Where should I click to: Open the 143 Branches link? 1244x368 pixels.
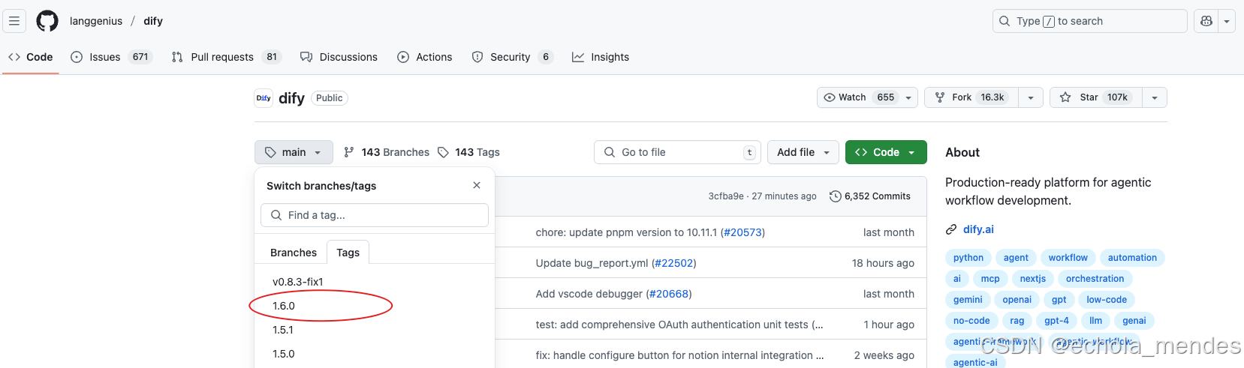point(387,152)
